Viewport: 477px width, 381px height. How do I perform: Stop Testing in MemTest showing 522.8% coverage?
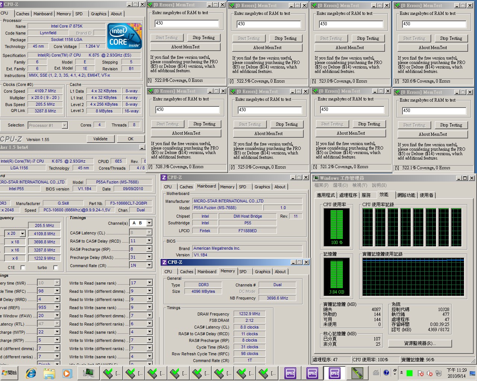pyautogui.click(x=204, y=38)
